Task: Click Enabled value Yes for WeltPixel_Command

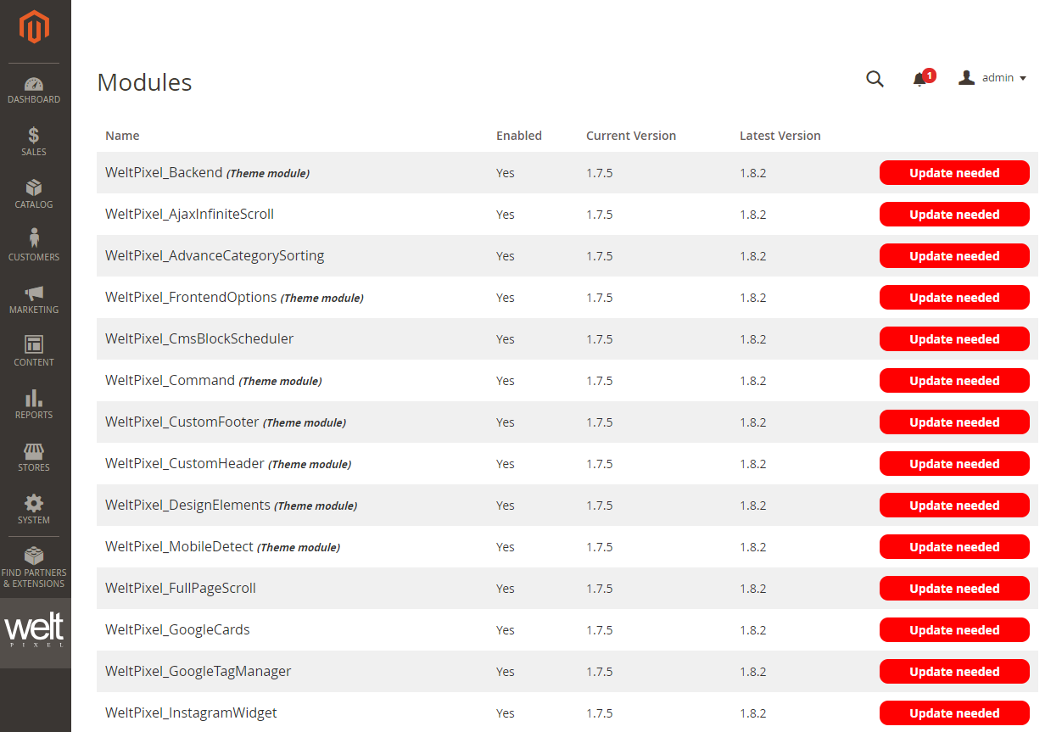Action: coord(506,381)
